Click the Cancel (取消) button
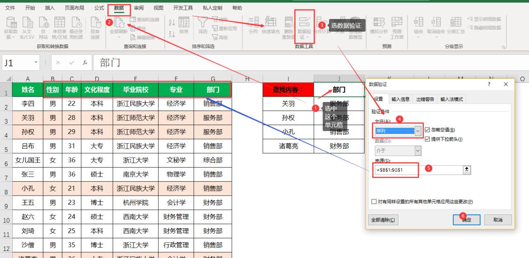 pyautogui.click(x=498, y=220)
